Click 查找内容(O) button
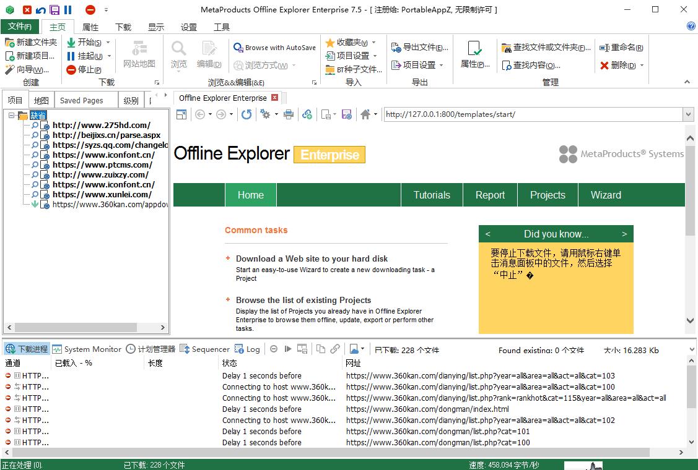Viewport: 698px width, 470px height. 531,65
